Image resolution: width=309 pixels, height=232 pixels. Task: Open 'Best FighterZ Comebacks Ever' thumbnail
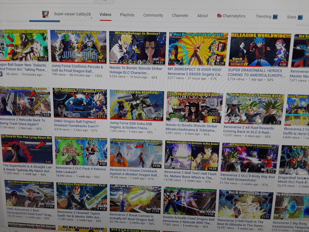click(80, 103)
